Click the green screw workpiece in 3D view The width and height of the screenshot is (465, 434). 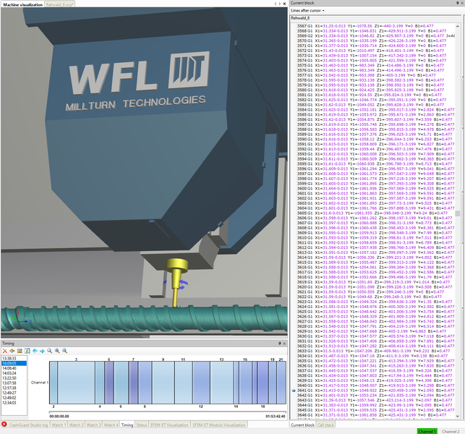coord(144,320)
